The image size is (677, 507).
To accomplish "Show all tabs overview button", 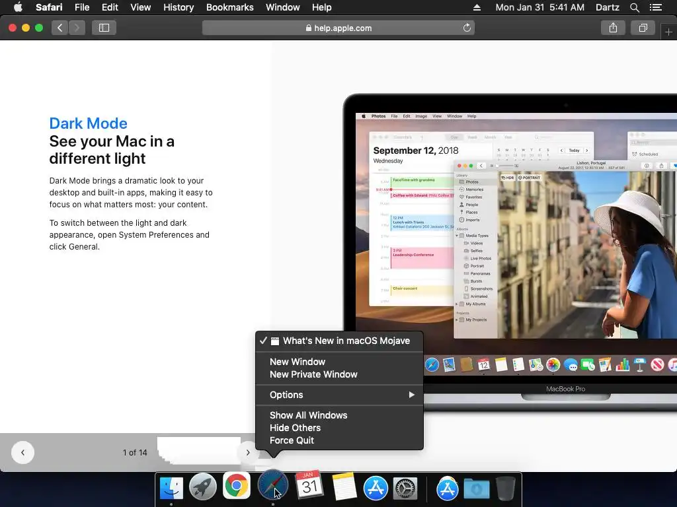I will tap(643, 28).
